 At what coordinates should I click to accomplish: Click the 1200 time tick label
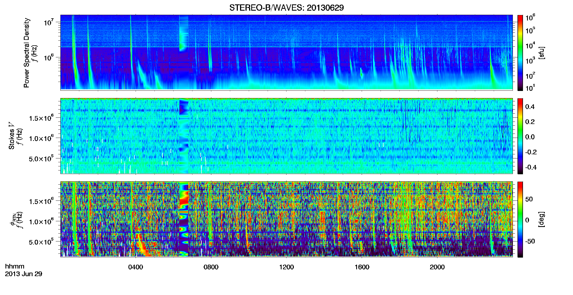(286, 267)
